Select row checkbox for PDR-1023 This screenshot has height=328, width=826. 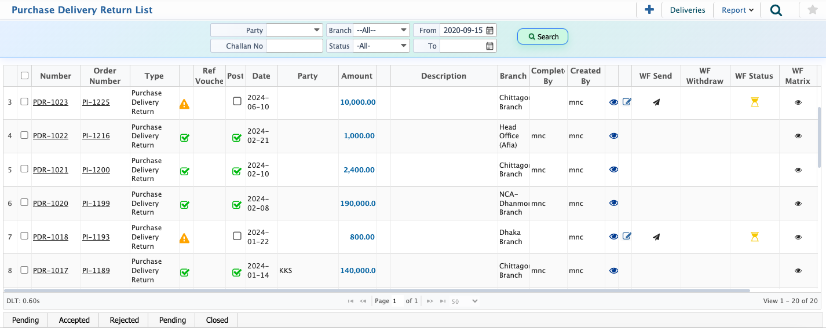pyautogui.click(x=24, y=101)
